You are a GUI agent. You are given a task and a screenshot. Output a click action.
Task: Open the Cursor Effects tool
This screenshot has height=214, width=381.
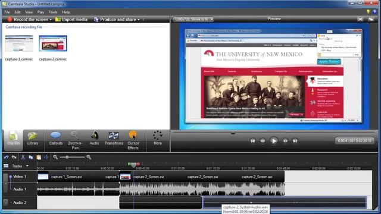[x=133, y=140]
